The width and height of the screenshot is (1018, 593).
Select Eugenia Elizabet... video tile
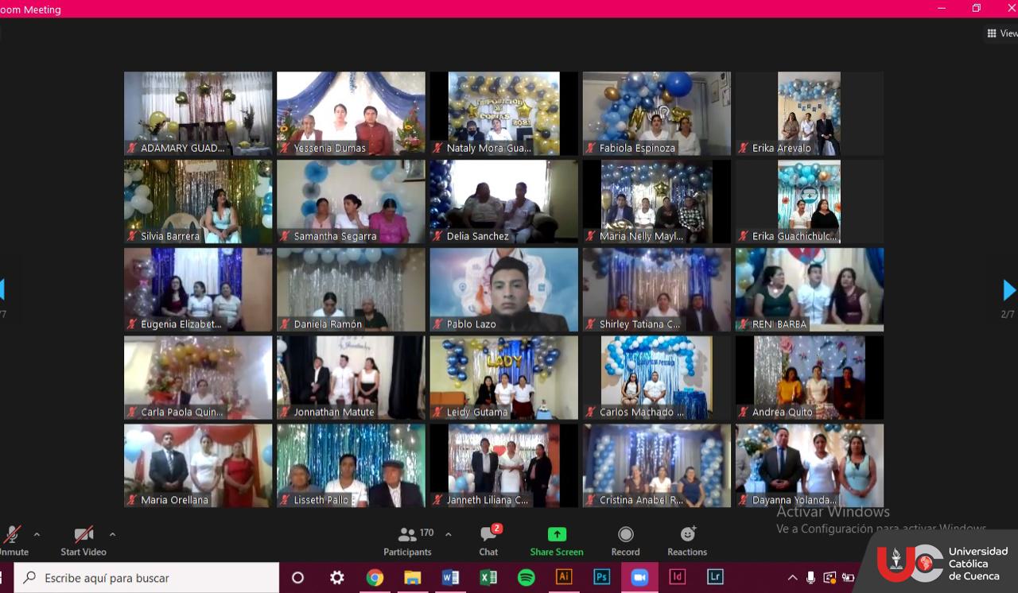tap(198, 290)
